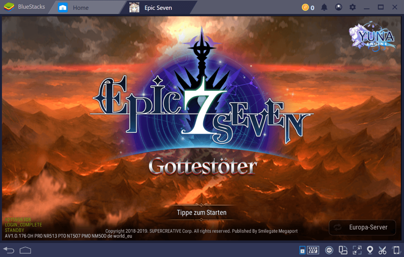The height and width of the screenshot is (257, 404).
Task: Open the location pin icon
Action: click(370, 250)
